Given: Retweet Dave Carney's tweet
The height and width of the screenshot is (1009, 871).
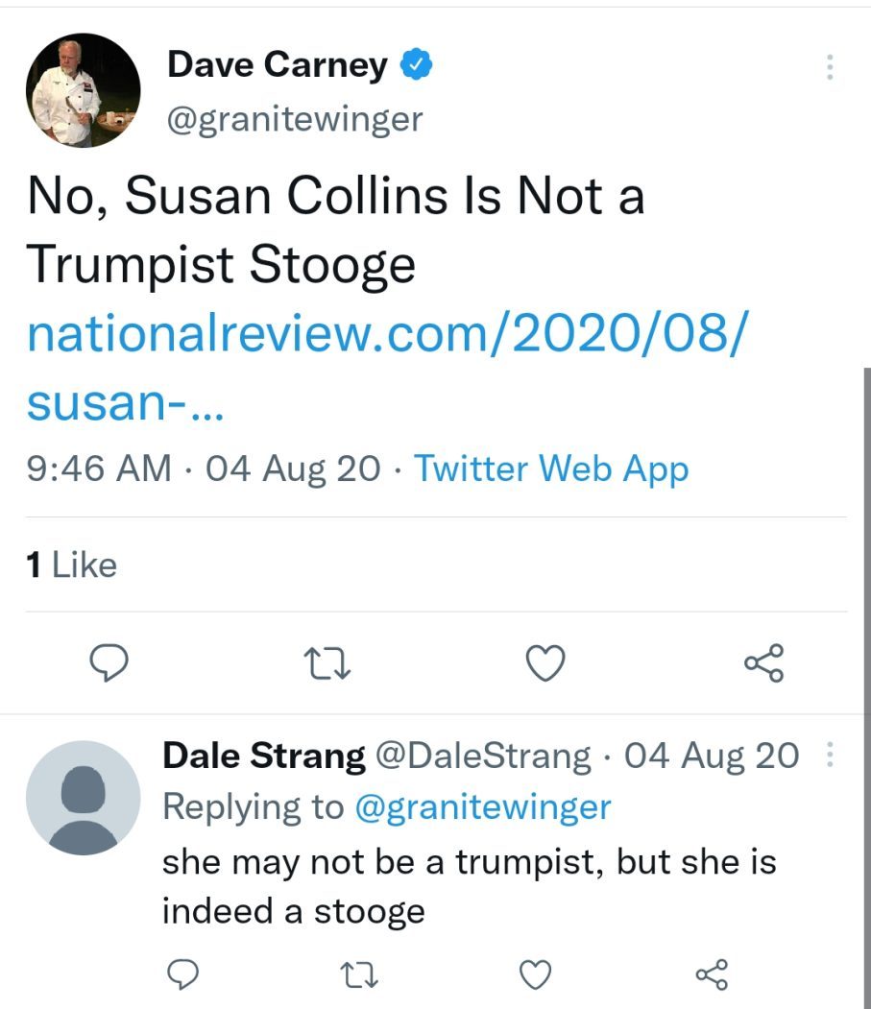Looking at the screenshot, I should pyautogui.click(x=327, y=662).
